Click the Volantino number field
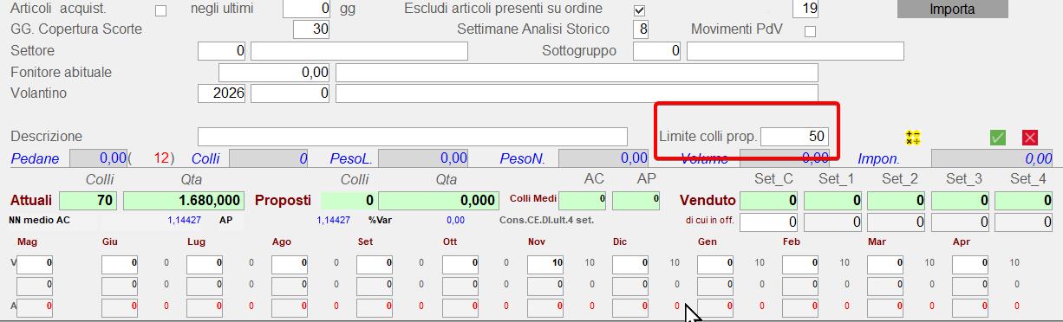 [290, 93]
